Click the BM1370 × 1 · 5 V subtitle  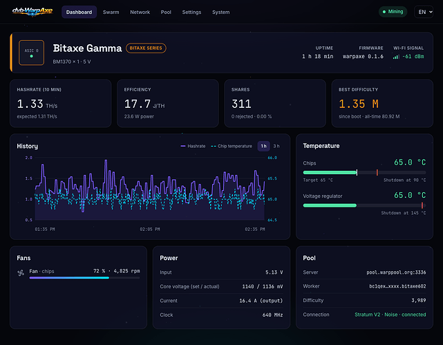click(x=72, y=62)
